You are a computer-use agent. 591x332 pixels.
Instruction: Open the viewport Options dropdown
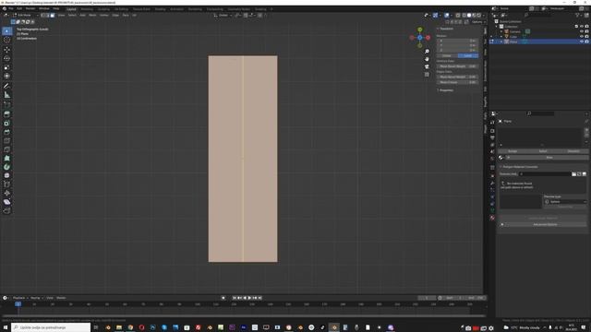pyautogui.click(x=478, y=22)
